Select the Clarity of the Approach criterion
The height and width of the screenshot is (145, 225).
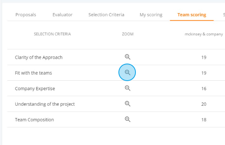point(38,57)
